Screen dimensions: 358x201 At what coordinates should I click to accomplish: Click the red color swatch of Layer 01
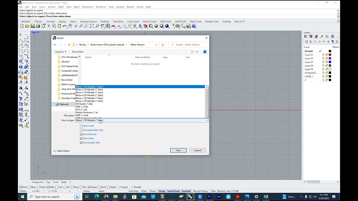pyautogui.click(x=330, y=55)
